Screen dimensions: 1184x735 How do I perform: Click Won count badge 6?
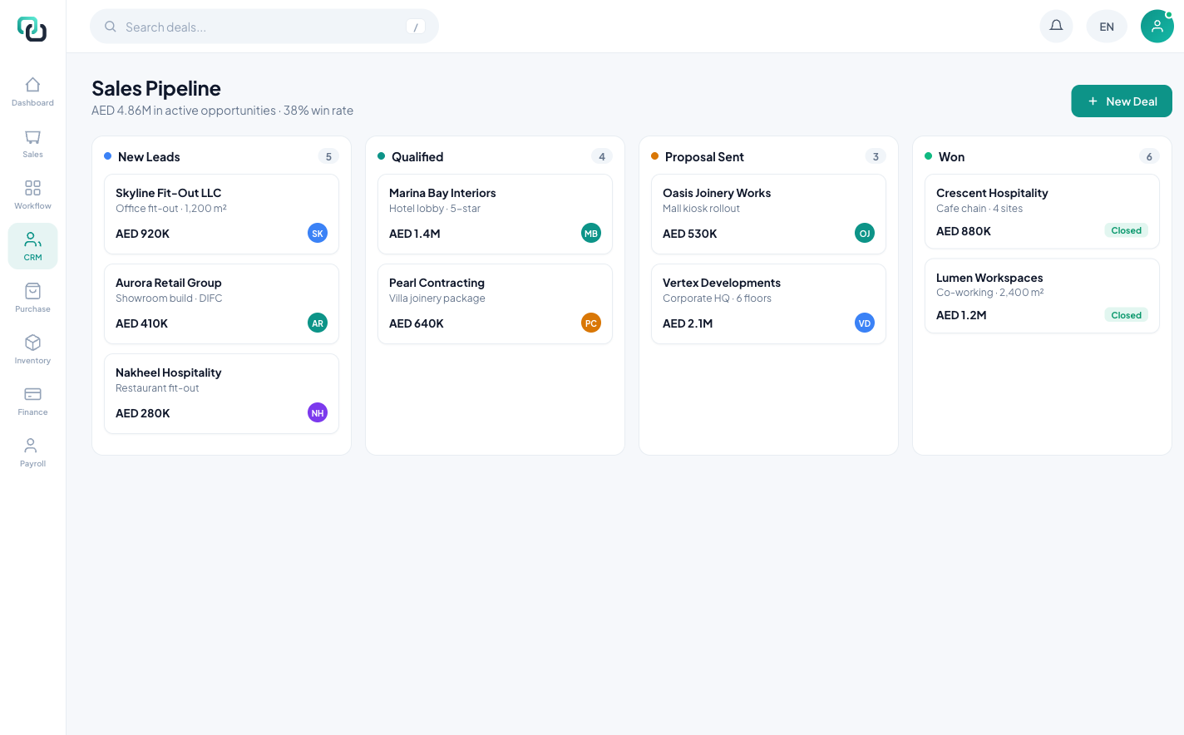1149,156
